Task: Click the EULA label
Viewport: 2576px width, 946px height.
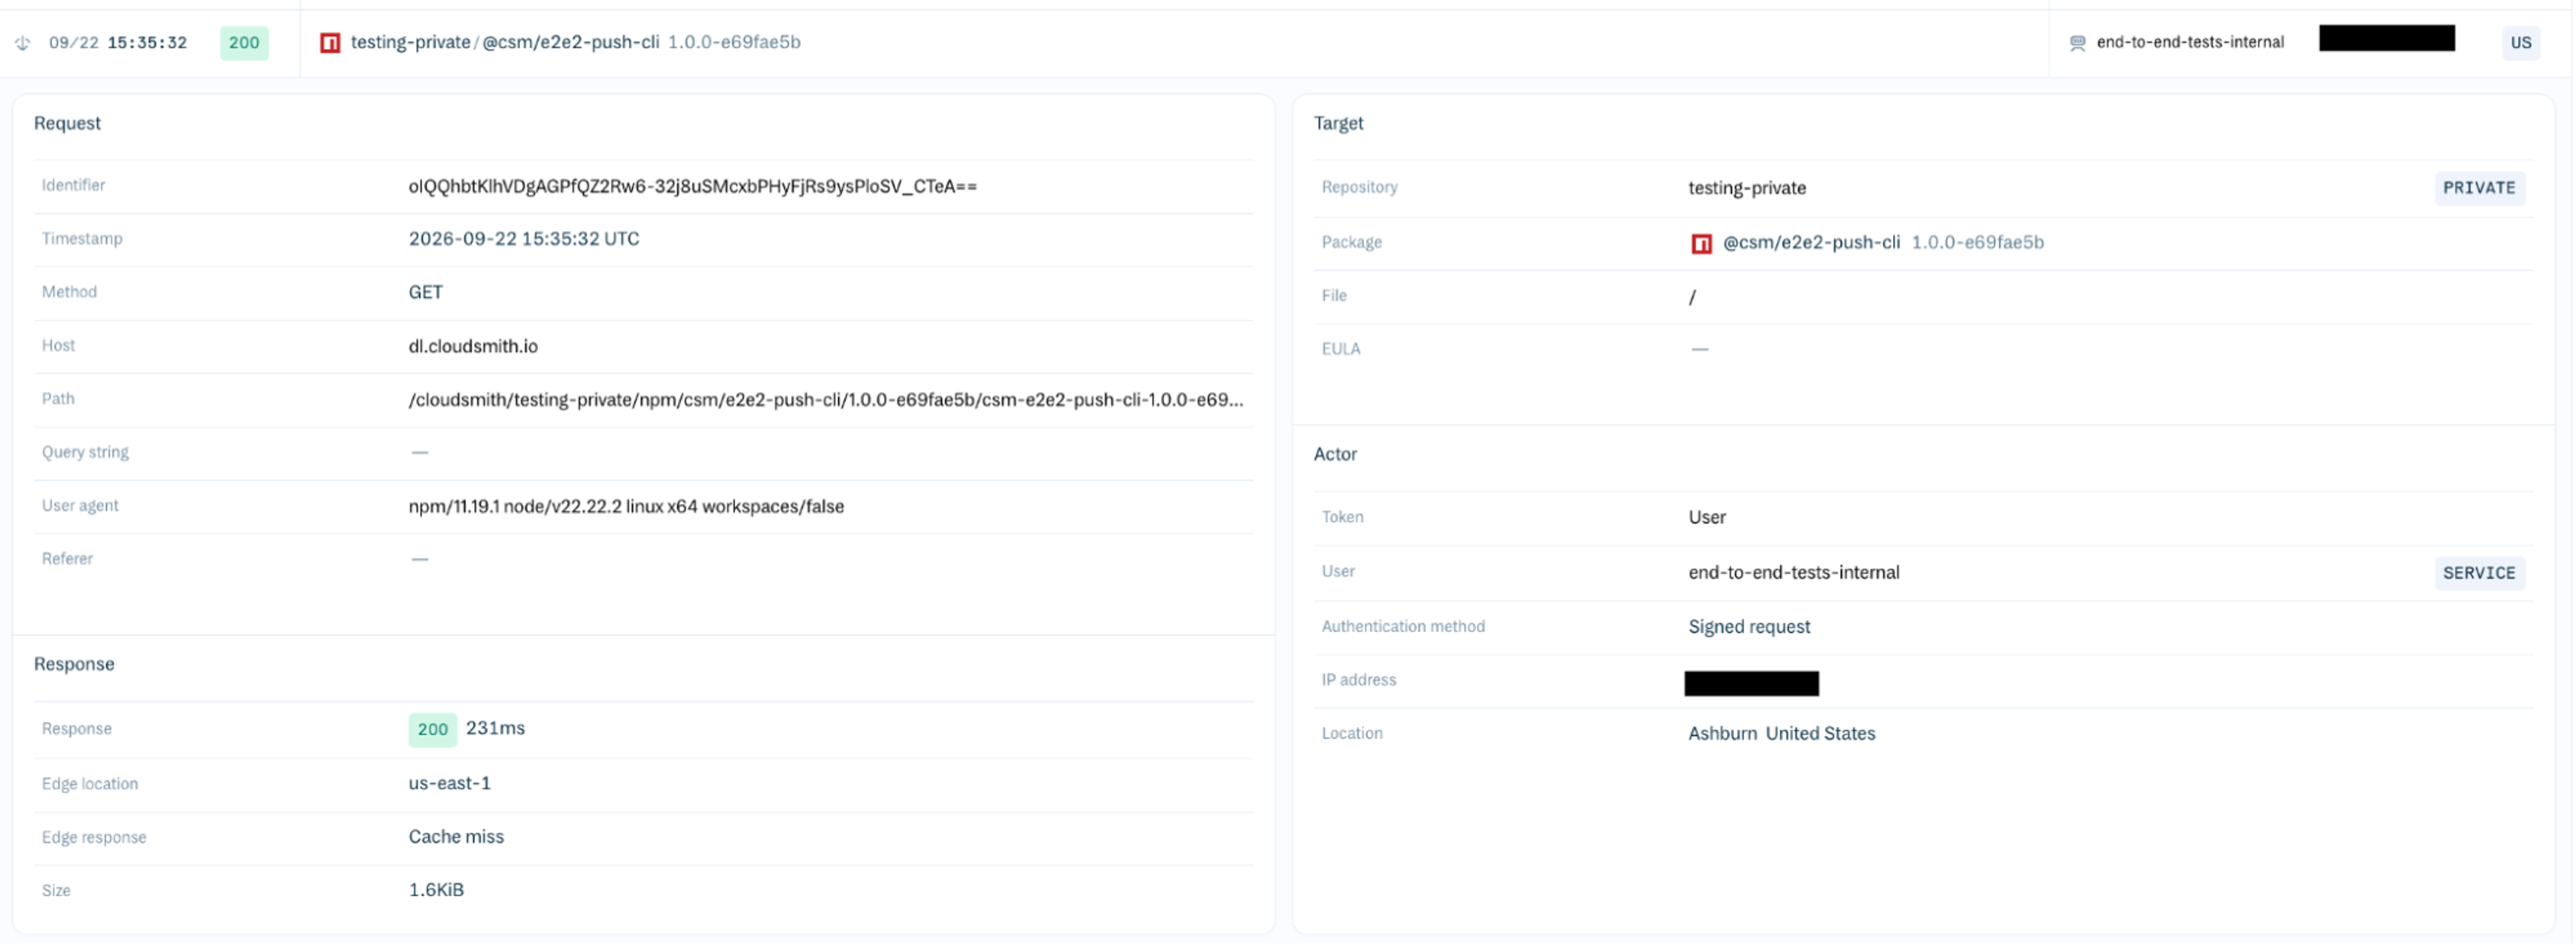Action: click(x=1341, y=349)
